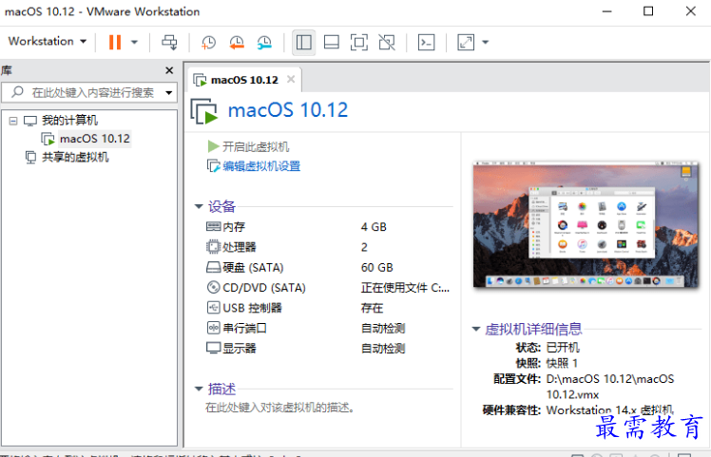The width and height of the screenshot is (711, 457).
Task: Click the large VM icon beside title
Action: point(204,110)
